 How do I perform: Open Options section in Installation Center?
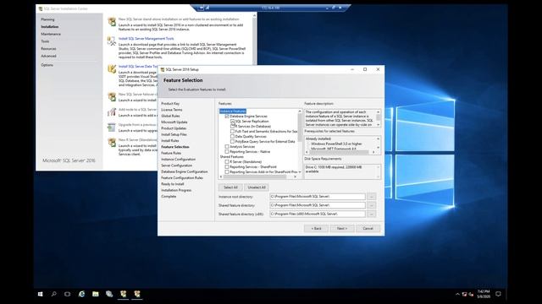click(47, 65)
